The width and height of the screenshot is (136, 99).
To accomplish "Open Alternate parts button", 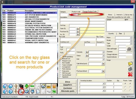I will click(68, 91).
